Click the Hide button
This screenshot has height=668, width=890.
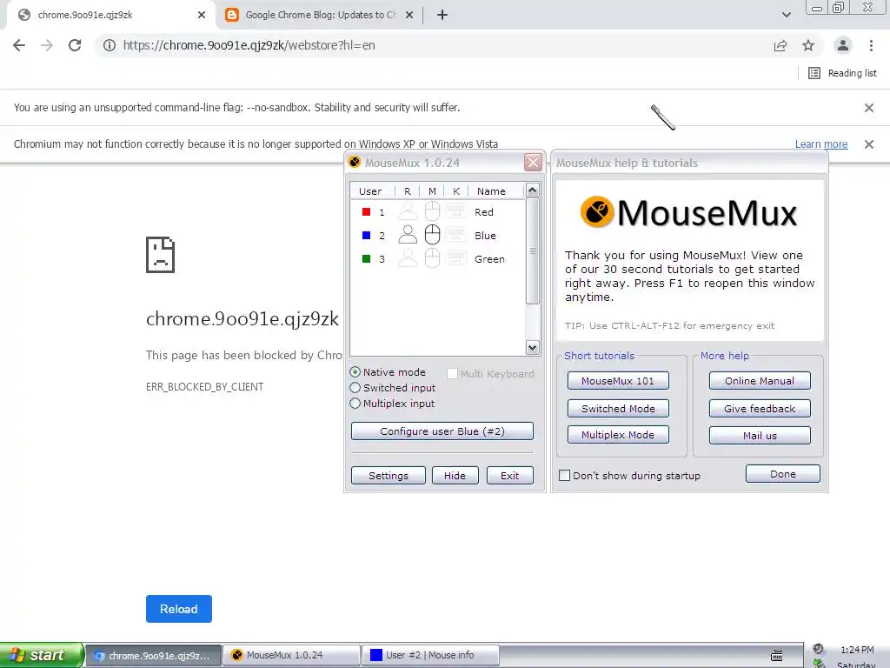point(455,476)
